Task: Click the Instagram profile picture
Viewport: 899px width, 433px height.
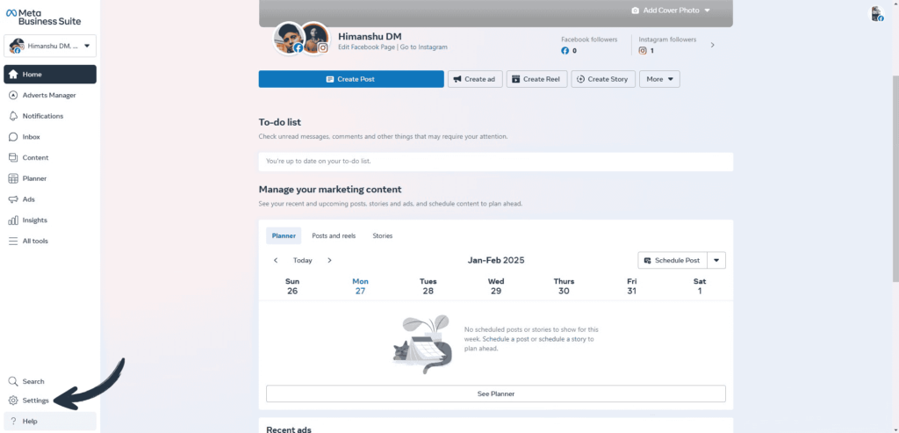Action: tap(315, 39)
